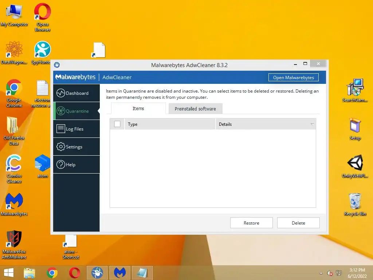
Task: Select Malwarebytes desktop shortcut
Action: pyautogui.click(x=14, y=204)
